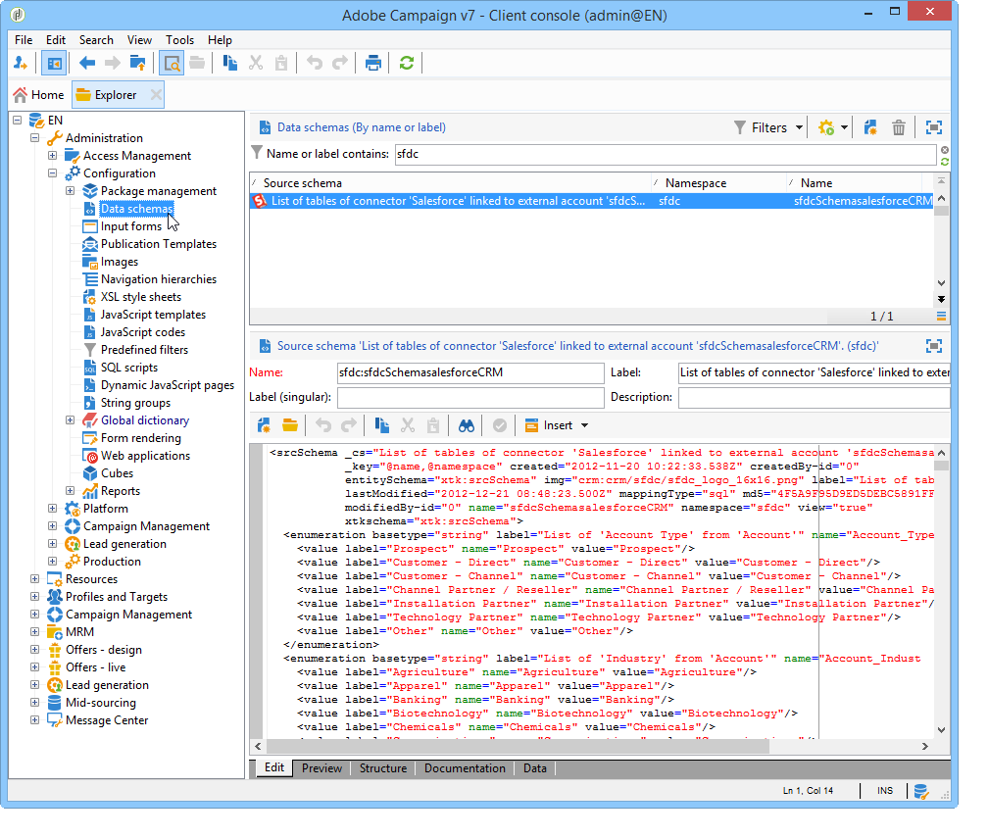988x838 pixels.
Task: Maximize the Data schemas list panel
Action: [x=934, y=127]
